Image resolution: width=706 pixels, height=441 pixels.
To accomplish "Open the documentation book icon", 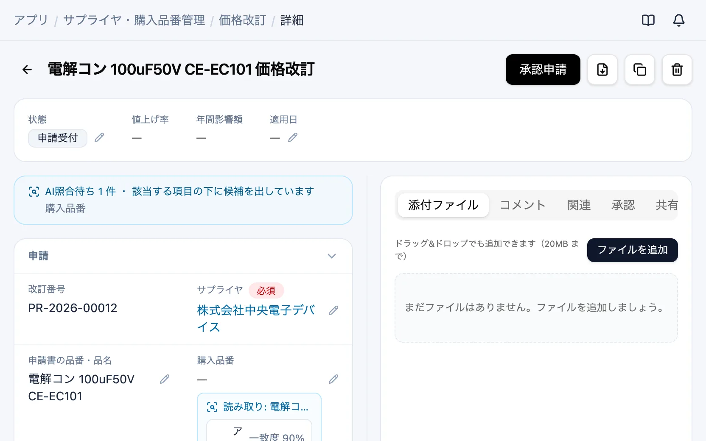I will 648,20.
